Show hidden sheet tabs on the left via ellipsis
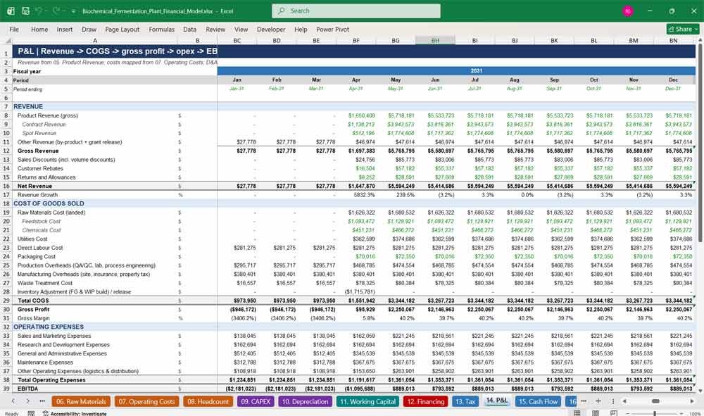 pyautogui.click(x=42, y=401)
